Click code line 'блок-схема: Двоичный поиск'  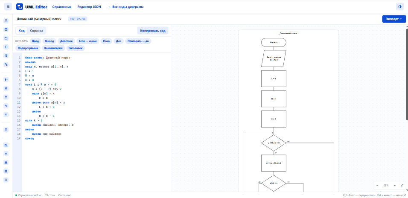(48, 58)
